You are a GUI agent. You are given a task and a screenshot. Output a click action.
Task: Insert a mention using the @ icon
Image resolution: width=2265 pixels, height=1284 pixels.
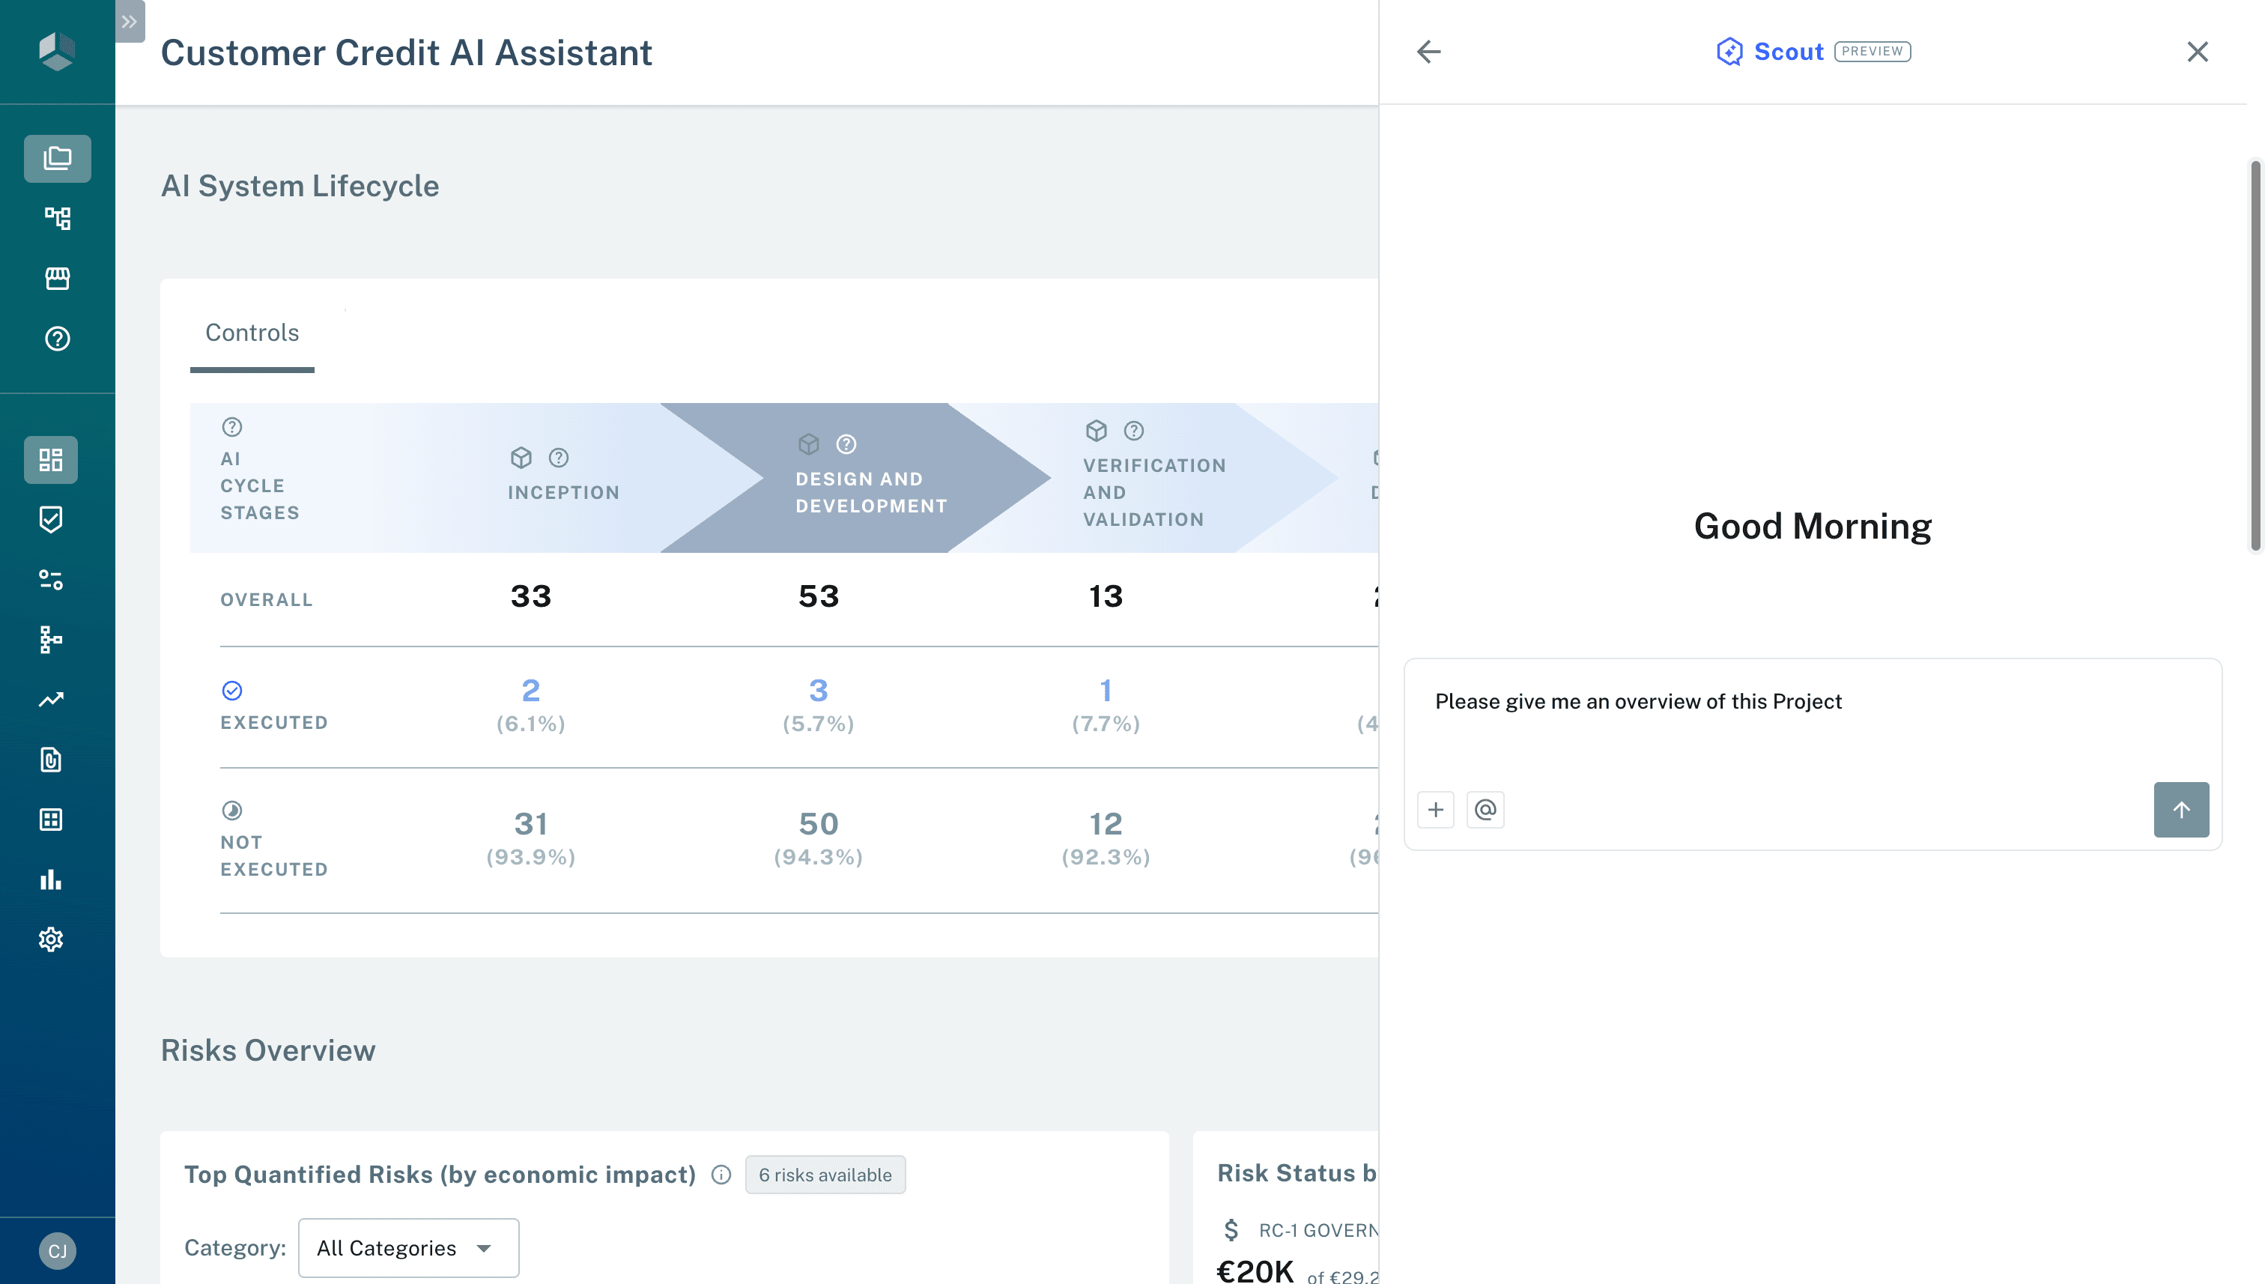(1485, 808)
